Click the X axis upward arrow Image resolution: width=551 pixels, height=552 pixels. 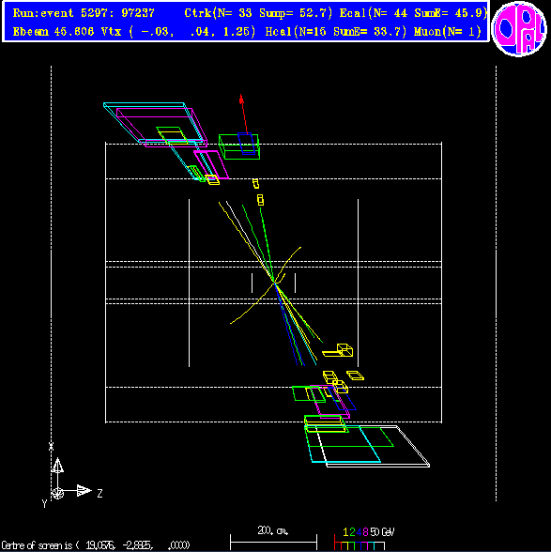click(x=57, y=466)
